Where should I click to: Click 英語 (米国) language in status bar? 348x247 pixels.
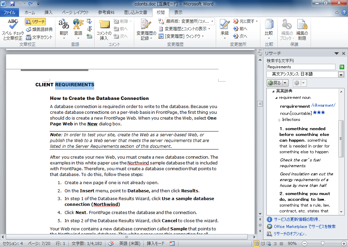click(130, 244)
